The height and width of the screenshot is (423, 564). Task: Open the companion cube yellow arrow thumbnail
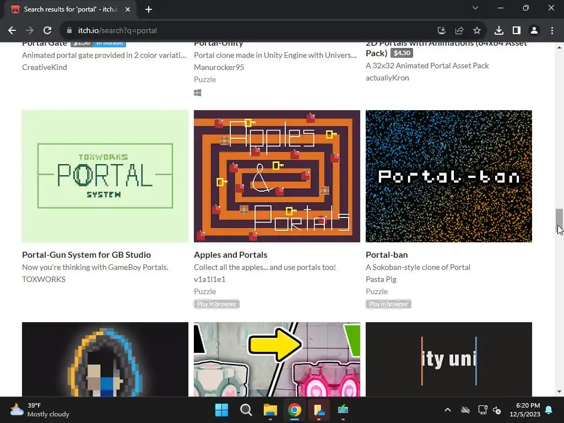(x=277, y=359)
